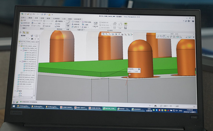Switch to the 模型 (Model) ribbon tab

30,18
